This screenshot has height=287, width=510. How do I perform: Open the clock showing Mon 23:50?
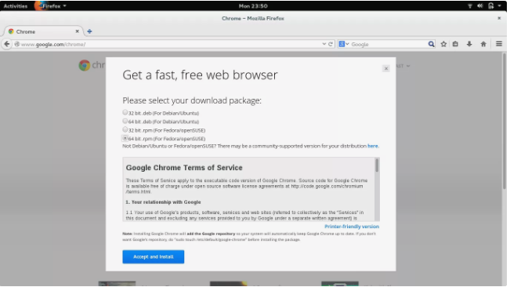[x=253, y=5]
